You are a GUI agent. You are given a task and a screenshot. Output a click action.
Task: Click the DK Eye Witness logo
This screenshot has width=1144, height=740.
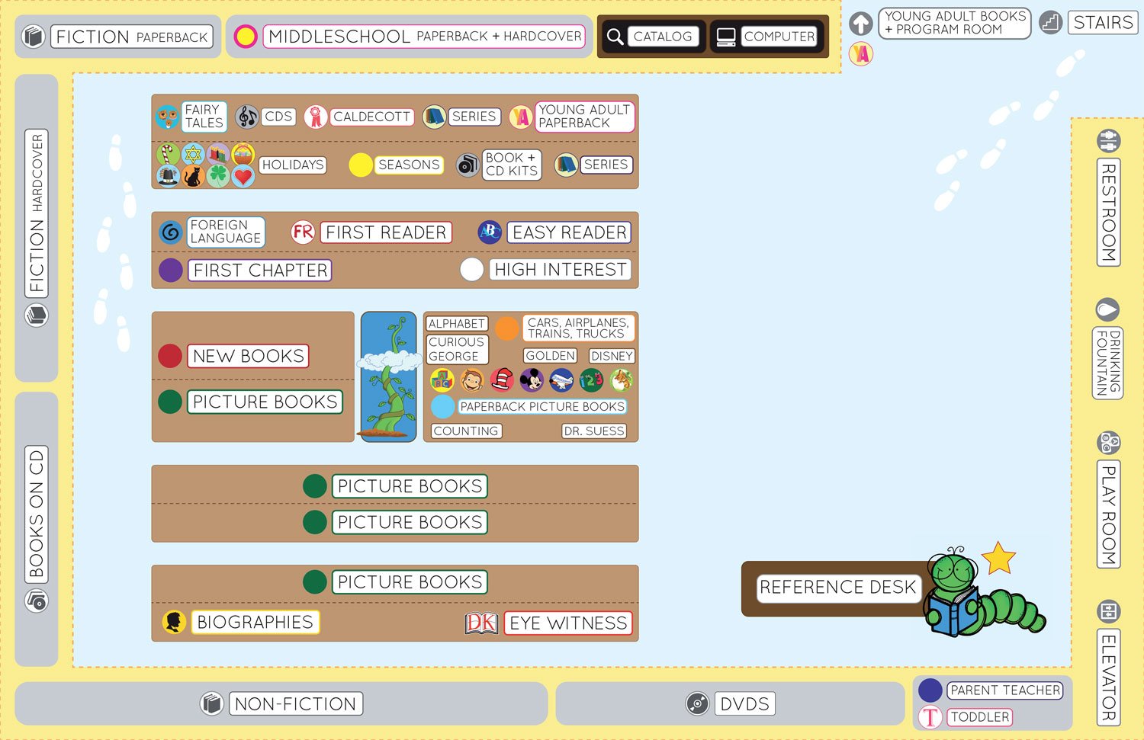pyautogui.click(x=481, y=623)
